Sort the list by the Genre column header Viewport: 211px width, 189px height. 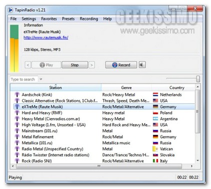(126, 87)
